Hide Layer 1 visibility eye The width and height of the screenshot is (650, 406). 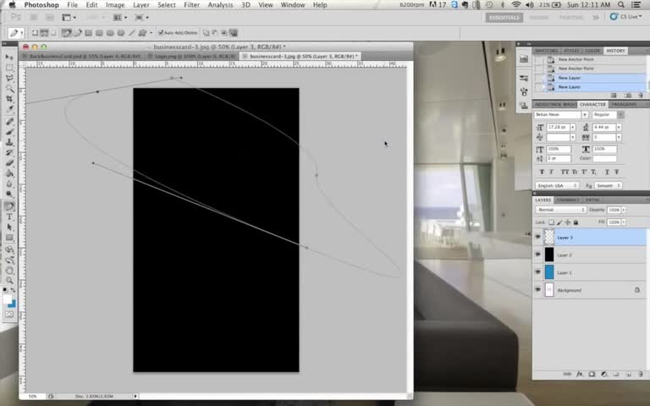pos(537,272)
